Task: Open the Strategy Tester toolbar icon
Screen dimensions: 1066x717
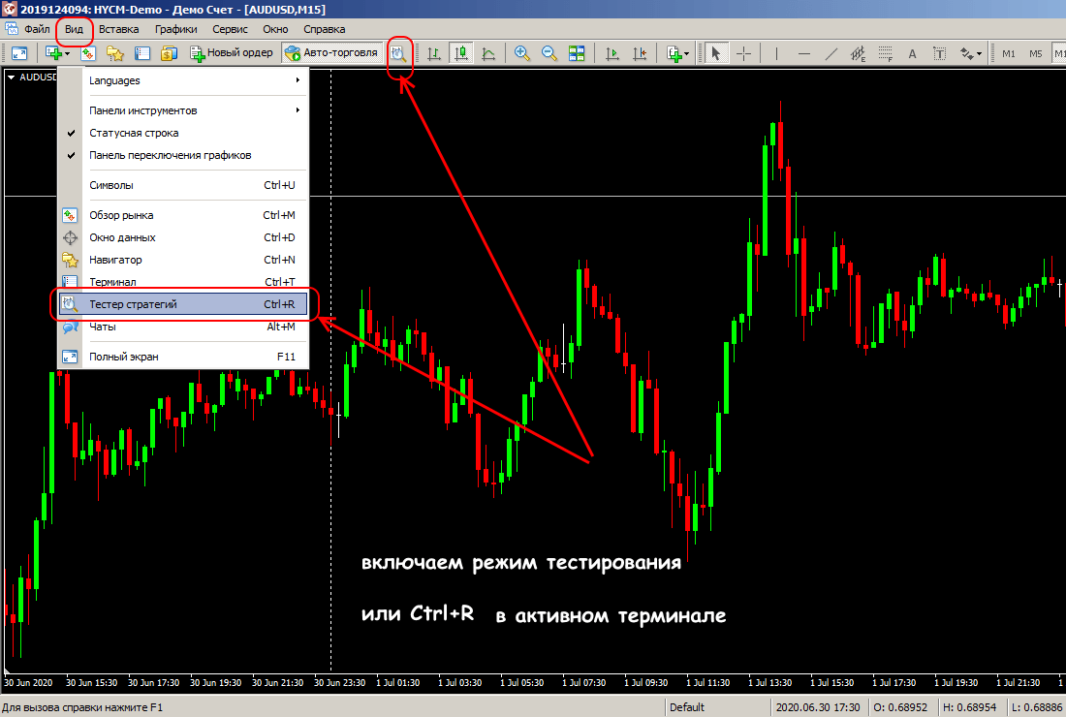Action: 398,53
